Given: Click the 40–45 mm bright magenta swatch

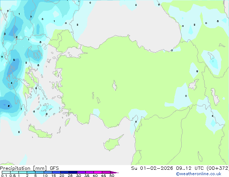Looking at the screenshot, I should (x=98, y=172).
